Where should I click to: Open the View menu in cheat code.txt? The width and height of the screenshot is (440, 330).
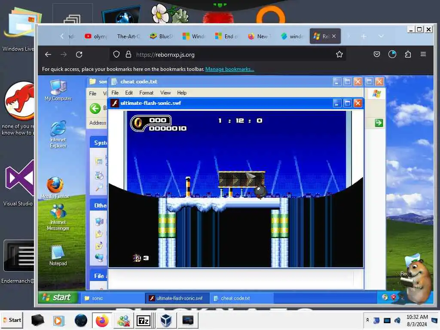(165, 93)
